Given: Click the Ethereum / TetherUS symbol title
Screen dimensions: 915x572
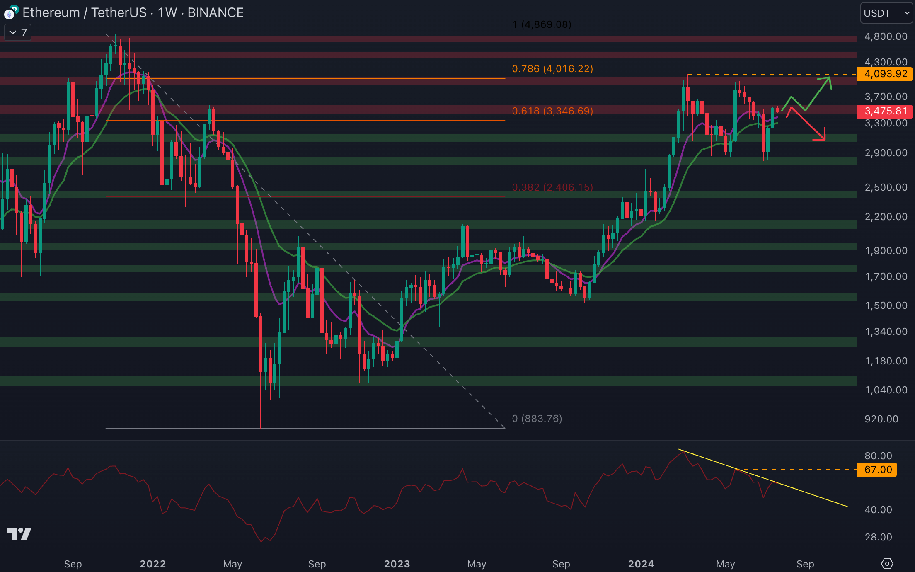Looking at the screenshot, I should click(85, 13).
